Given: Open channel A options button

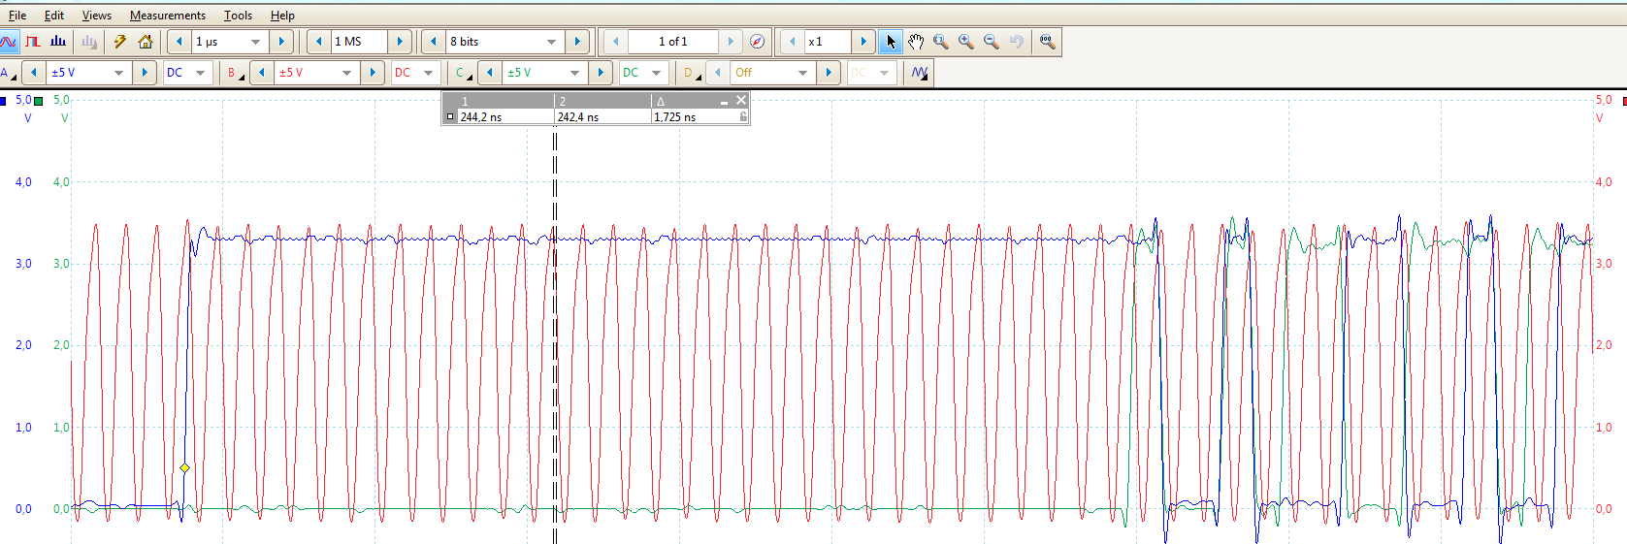Looking at the screenshot, I should point(9,73).
